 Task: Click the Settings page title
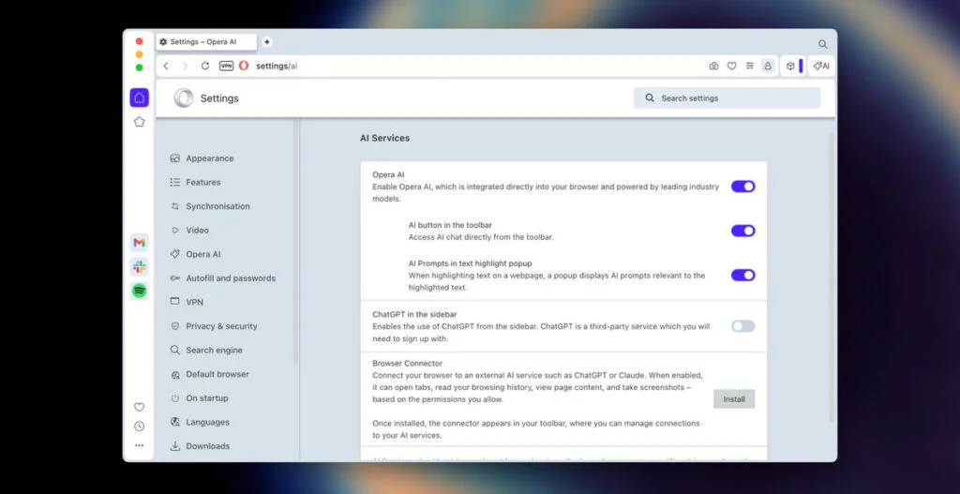point(219,98)
